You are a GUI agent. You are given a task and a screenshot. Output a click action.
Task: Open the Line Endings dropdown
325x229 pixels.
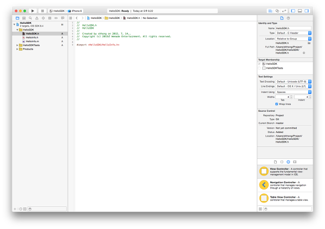[x=293, y=86]
